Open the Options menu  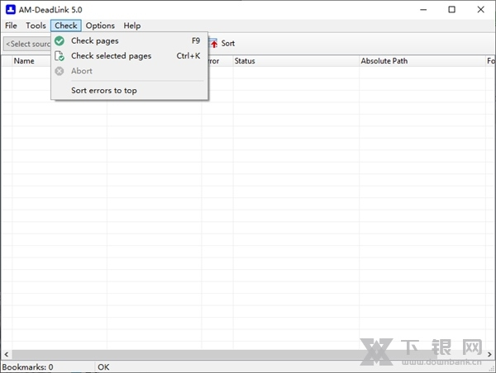[x=100, y=26]
